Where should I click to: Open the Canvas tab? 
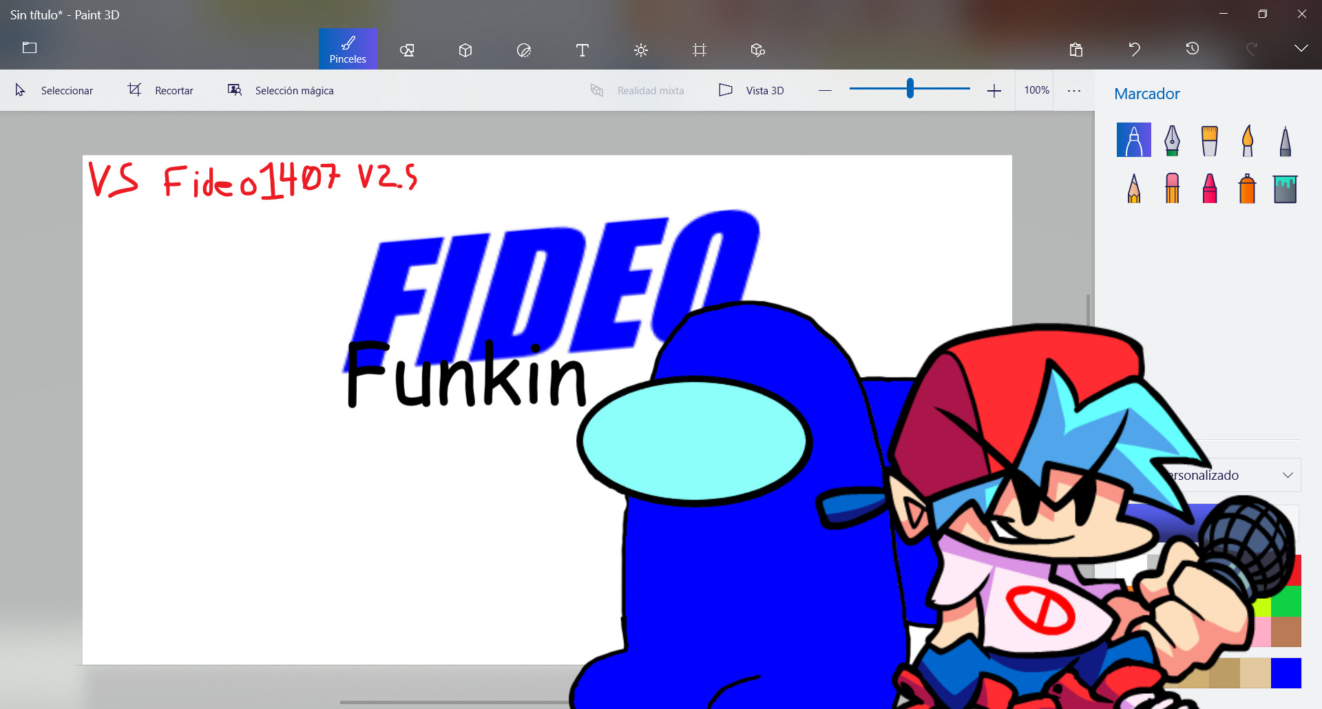pos(700,50)
